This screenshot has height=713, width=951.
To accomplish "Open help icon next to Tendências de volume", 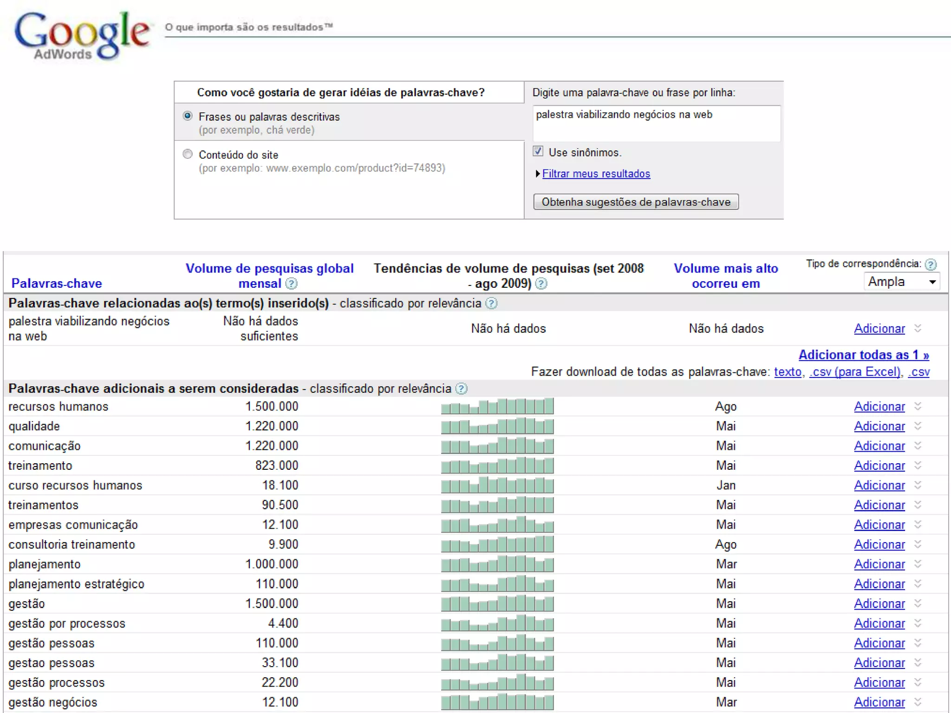I will point(541,284).
